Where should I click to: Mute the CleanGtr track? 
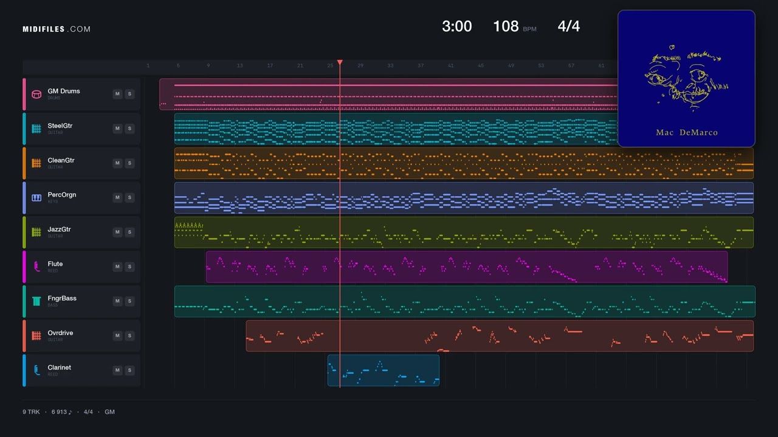tap(117, 163)
